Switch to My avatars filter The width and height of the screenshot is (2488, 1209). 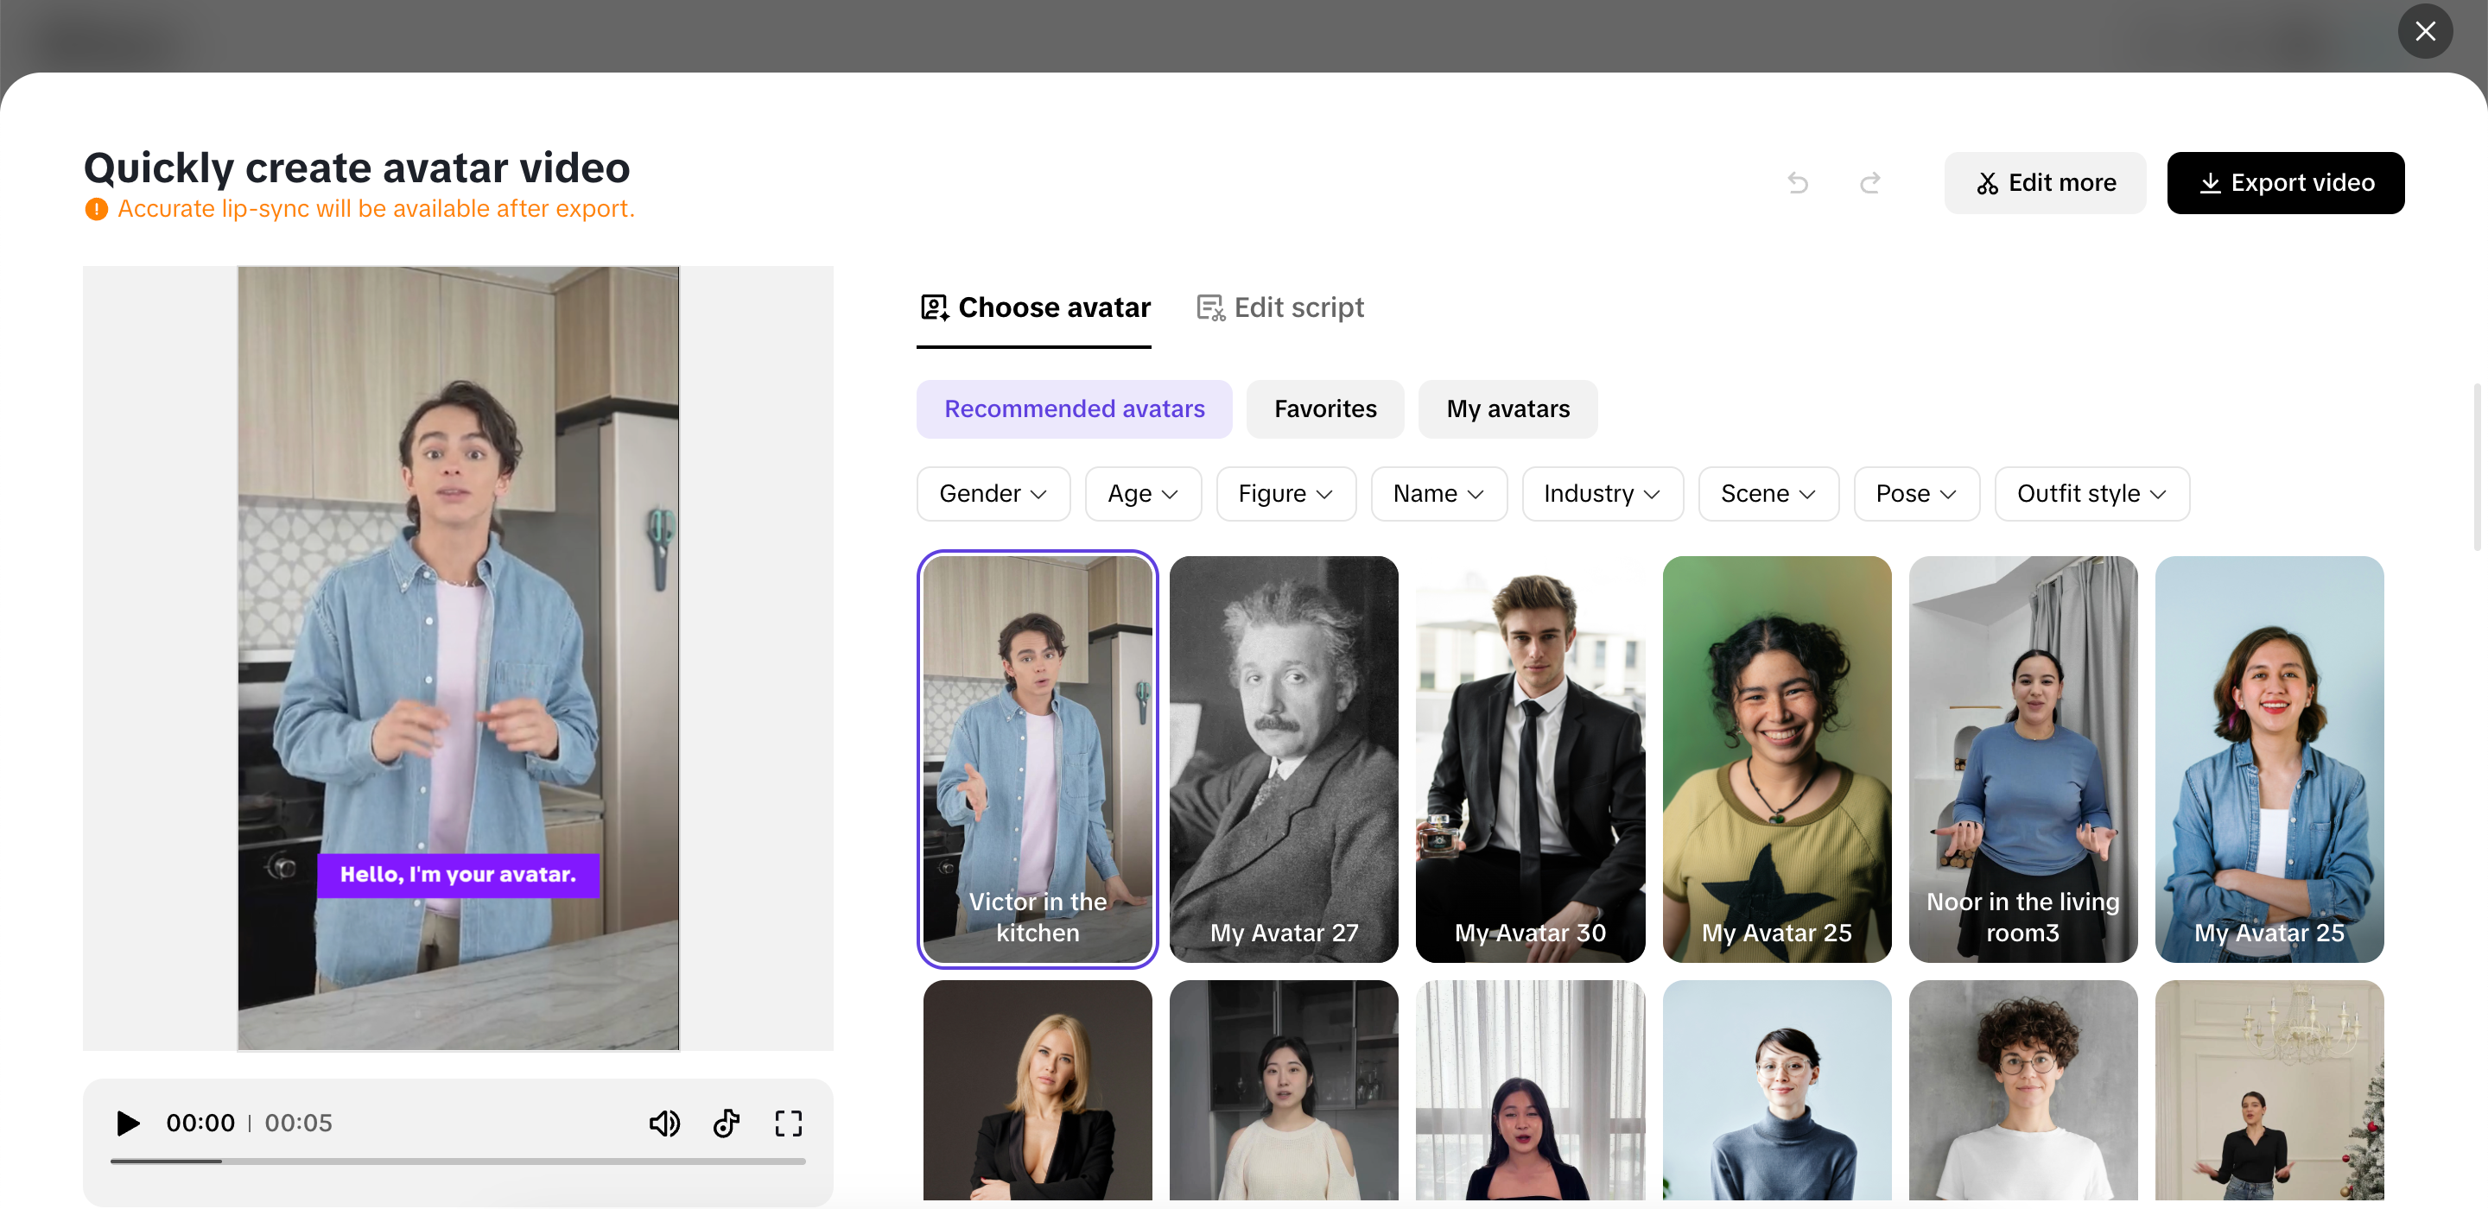pyautogui.click(x=1507, y=409)
